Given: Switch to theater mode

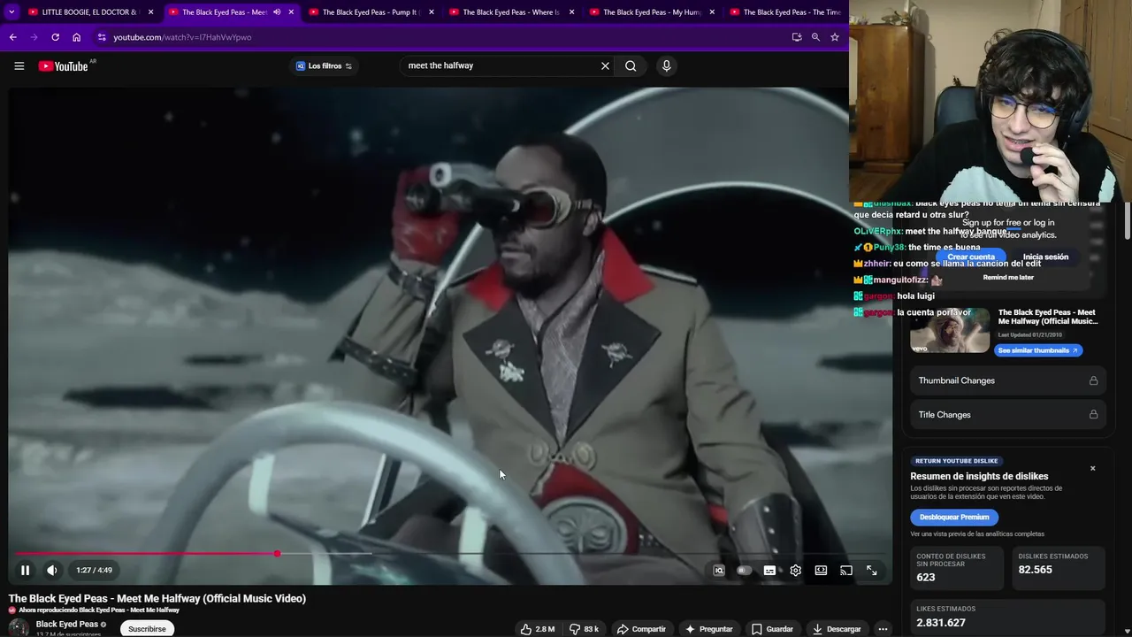Looking at the screenshot, I should pyautogui.click(x=821, y=571).
